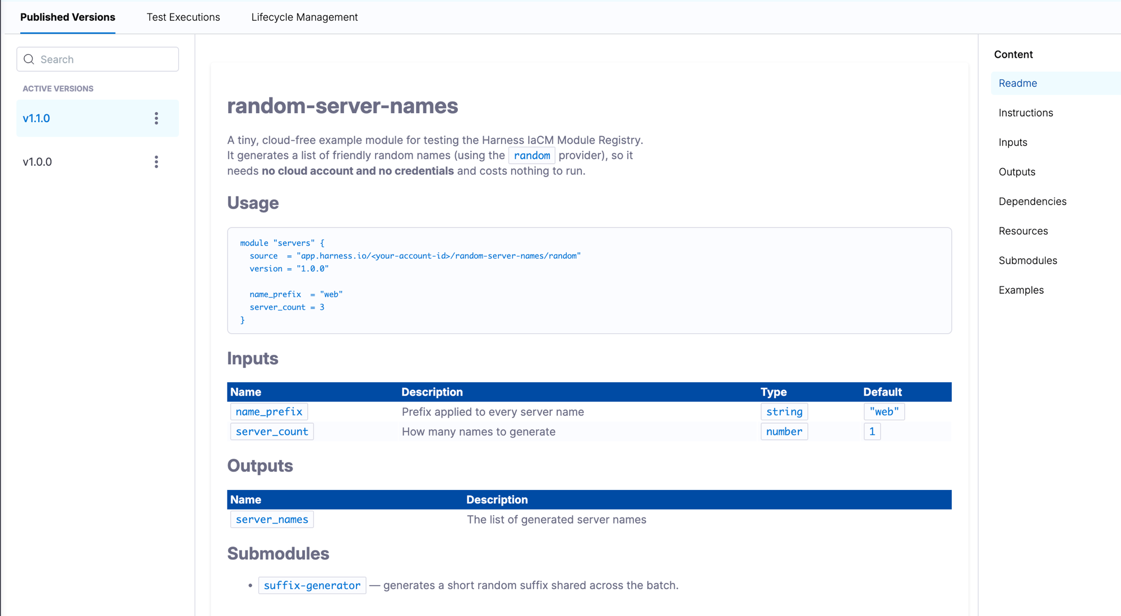Jump to Instructions in Content panel
The width and height of the screenshot is (1121, 616).
pos(1026,113)
